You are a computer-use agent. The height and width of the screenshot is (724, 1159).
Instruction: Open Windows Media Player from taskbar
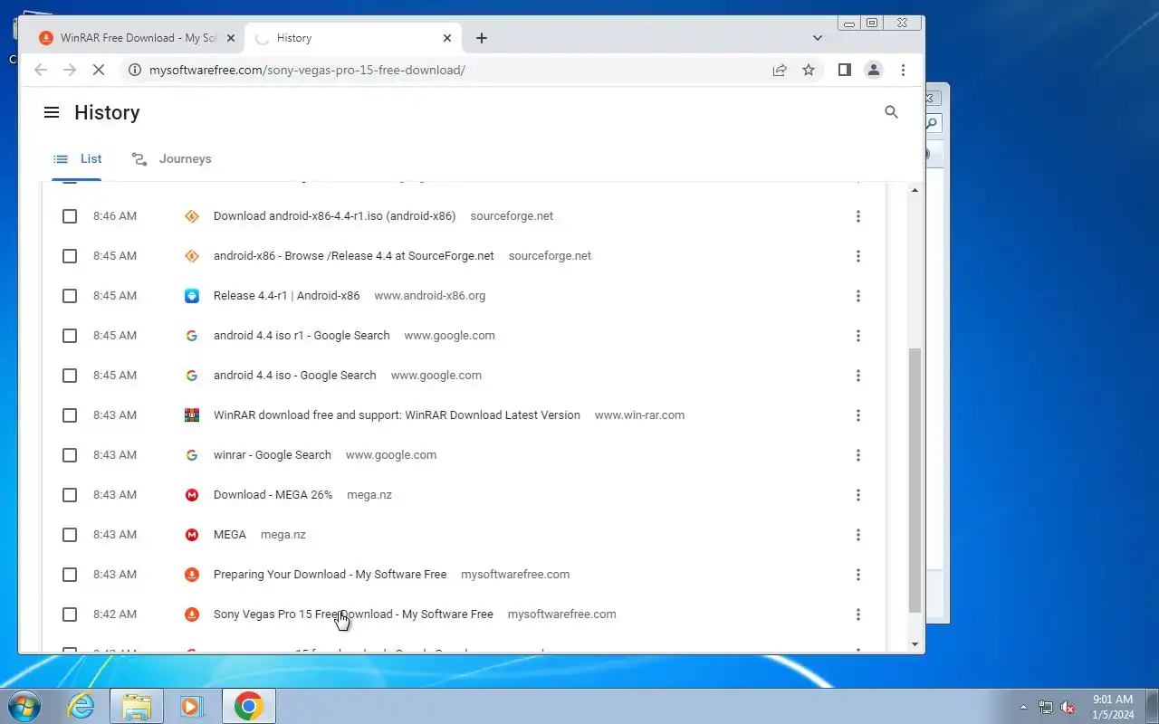(x=192, y=706)
